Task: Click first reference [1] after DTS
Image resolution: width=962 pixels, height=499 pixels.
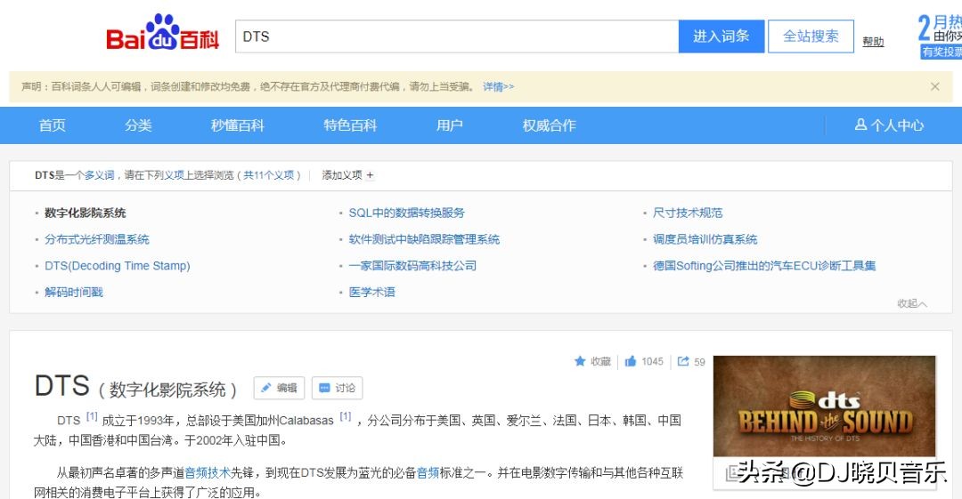Action: point(92,417)
